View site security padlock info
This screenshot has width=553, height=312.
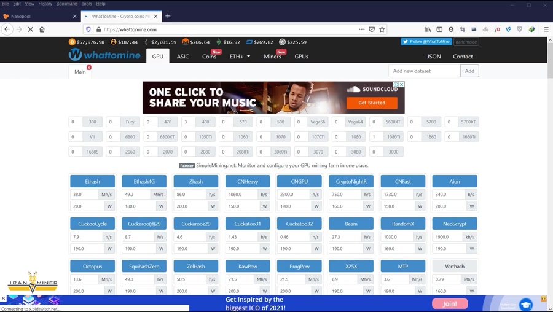[98, 29]
